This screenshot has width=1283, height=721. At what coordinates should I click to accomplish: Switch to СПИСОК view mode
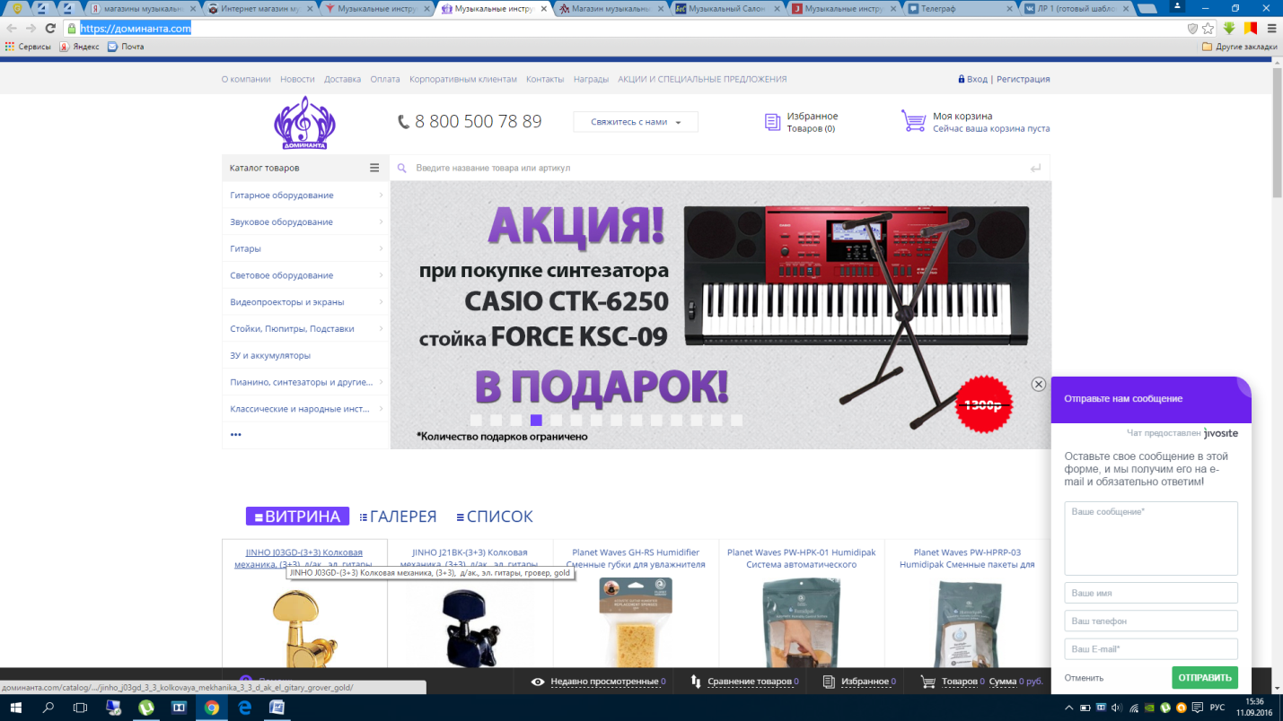(495, 517)
